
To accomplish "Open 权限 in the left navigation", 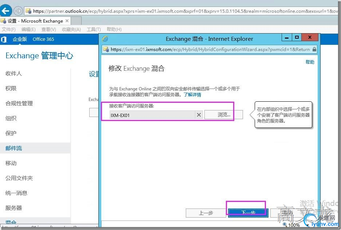I will [11, 88].
